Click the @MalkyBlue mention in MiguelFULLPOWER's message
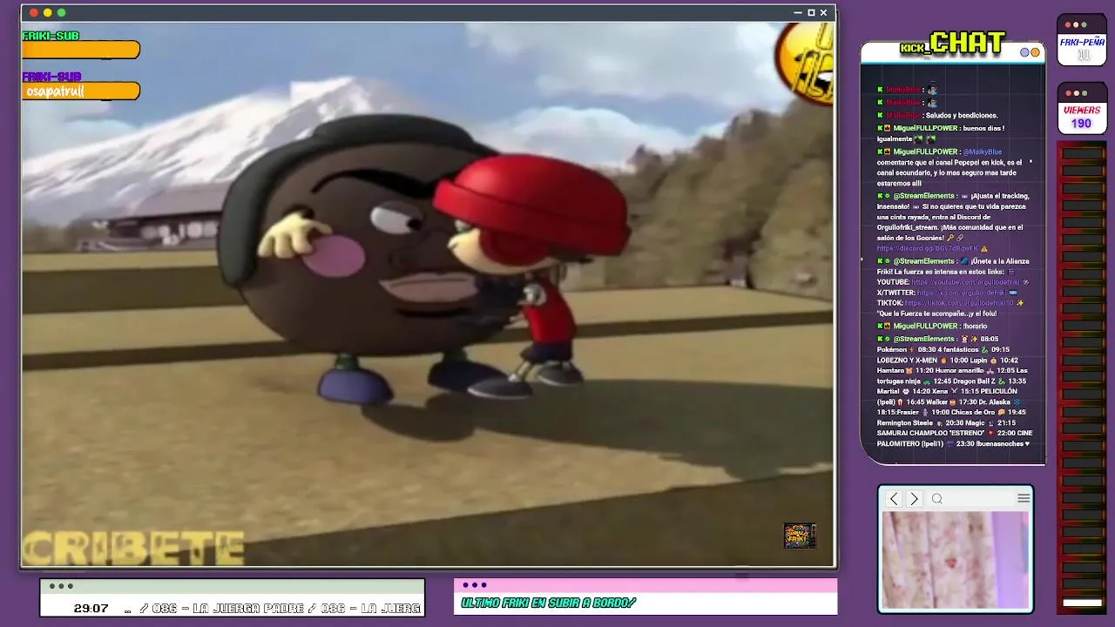 (x=982, y=152)
